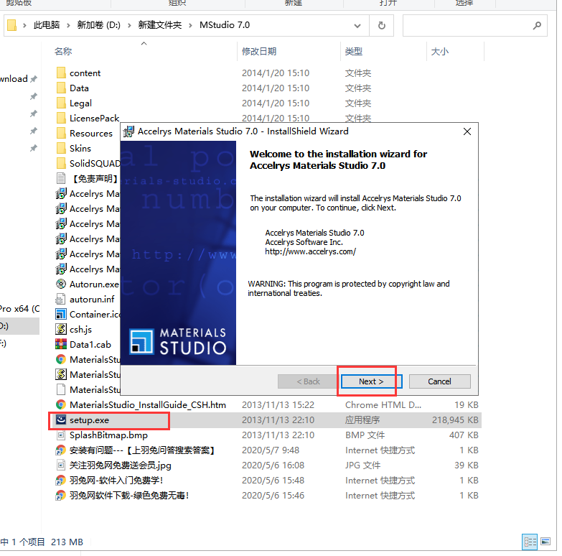Image resolution: width=562 pixels, height=556 pixels.
Task: Click the JPG 文件 type cell
Action: [x=362, y=465]
